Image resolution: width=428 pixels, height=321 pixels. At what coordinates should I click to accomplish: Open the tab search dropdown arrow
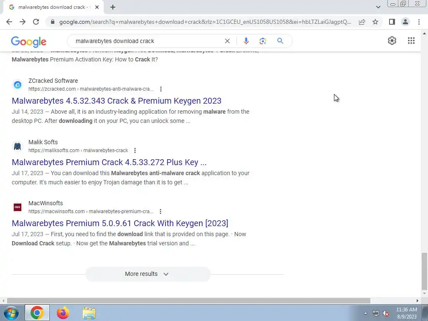tap(378, 7)
